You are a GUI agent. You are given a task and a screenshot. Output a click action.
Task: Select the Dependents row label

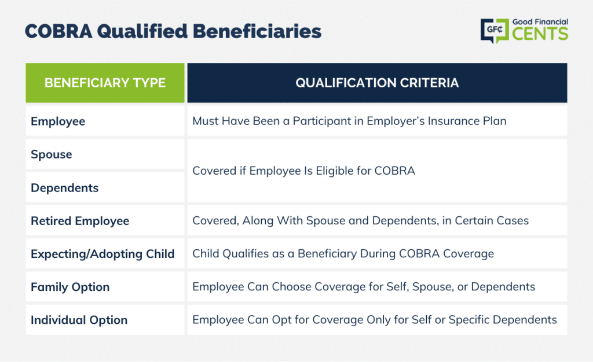point(65,187)
